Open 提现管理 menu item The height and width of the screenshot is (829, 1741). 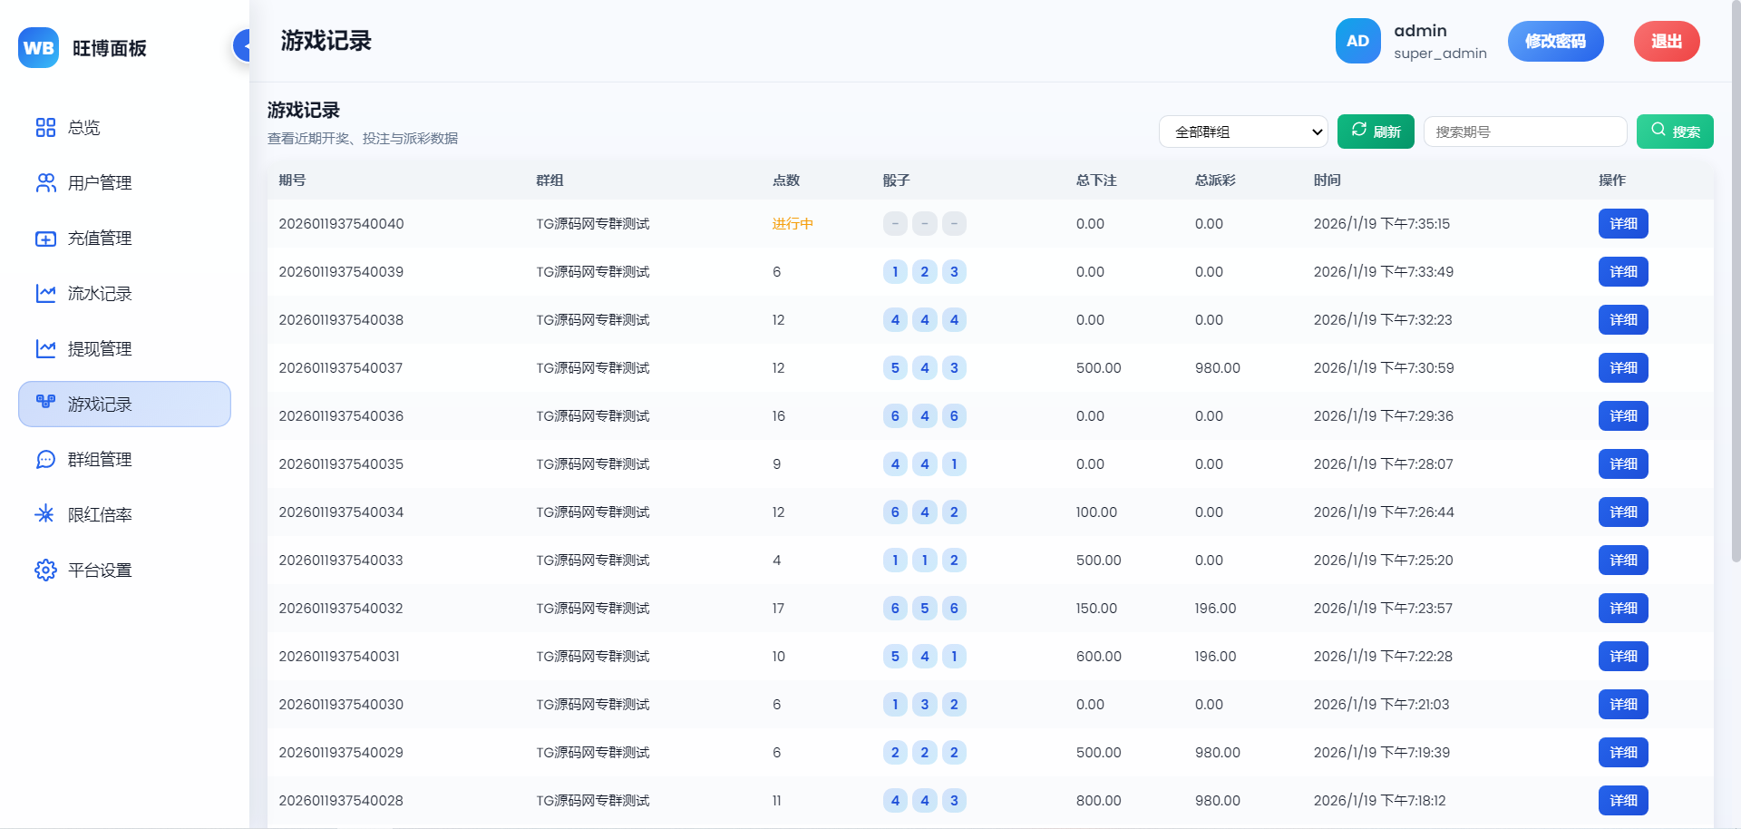point(100,349)
